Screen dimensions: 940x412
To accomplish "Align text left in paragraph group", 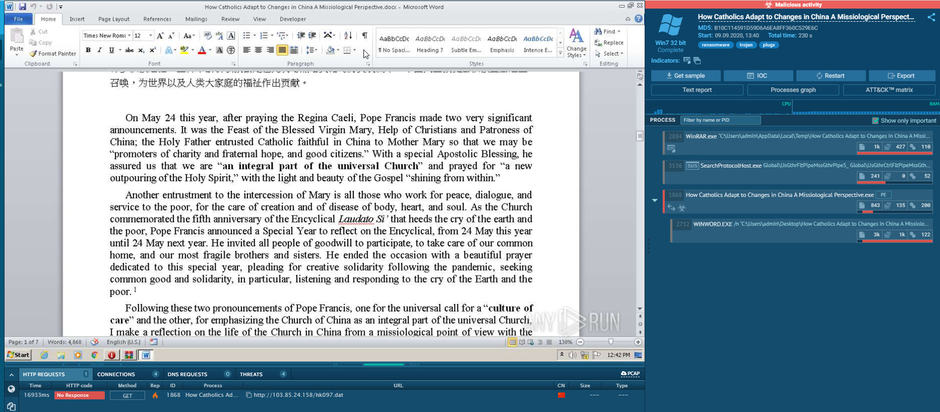I will [x=246, y=50].
